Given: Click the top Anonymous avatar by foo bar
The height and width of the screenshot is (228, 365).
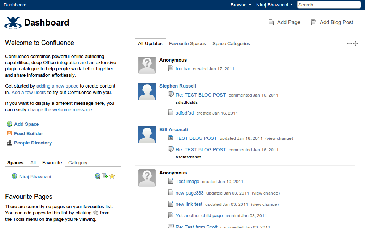Looking at the screenshot, I should point(147,65).
